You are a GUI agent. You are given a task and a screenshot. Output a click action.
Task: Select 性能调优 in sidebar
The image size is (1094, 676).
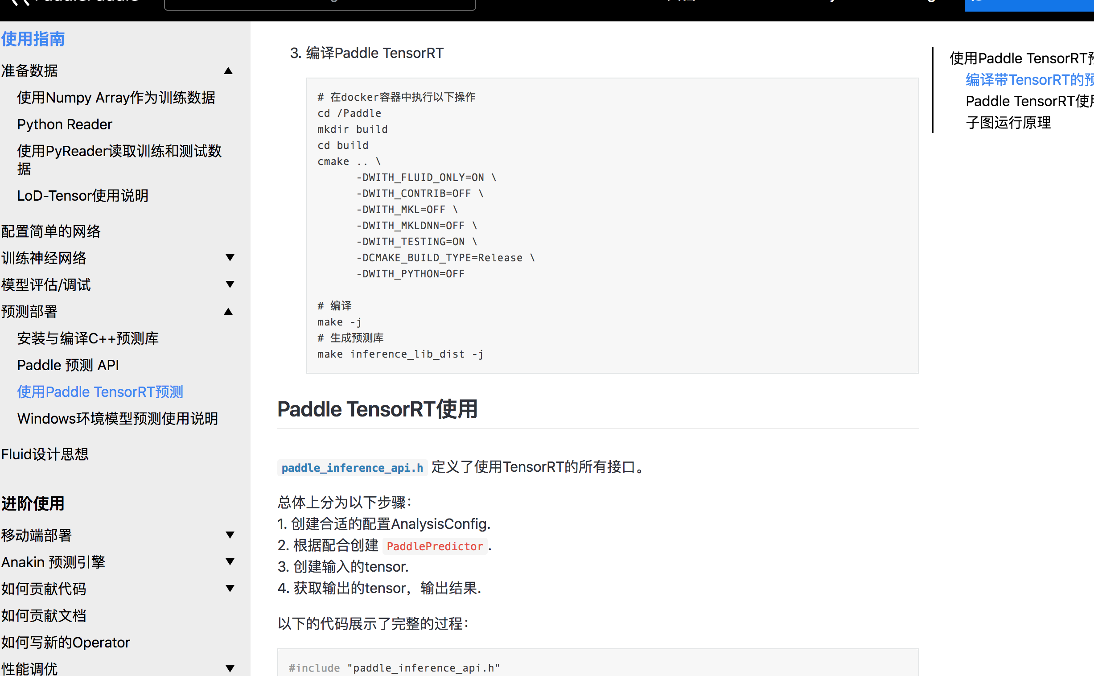click(29, 669)
